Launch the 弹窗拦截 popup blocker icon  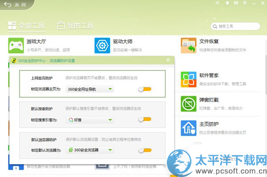[189, 103]
